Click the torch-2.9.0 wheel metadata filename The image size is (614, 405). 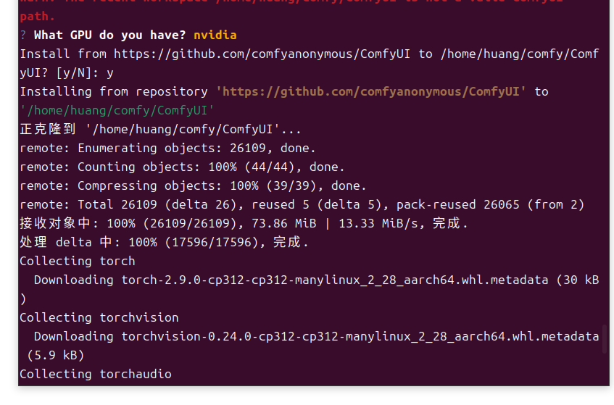335,280
